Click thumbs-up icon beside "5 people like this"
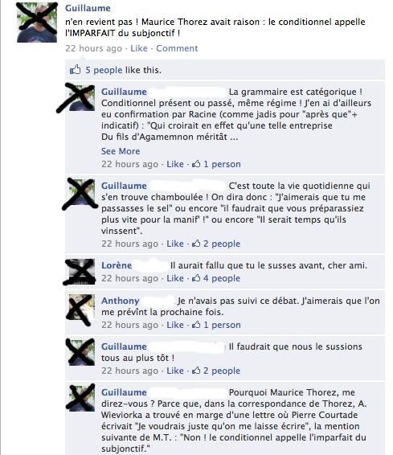The height and width of the screenshot is (455, 393). click(x=75, y=70)
